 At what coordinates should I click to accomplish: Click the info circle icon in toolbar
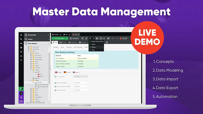101,38
